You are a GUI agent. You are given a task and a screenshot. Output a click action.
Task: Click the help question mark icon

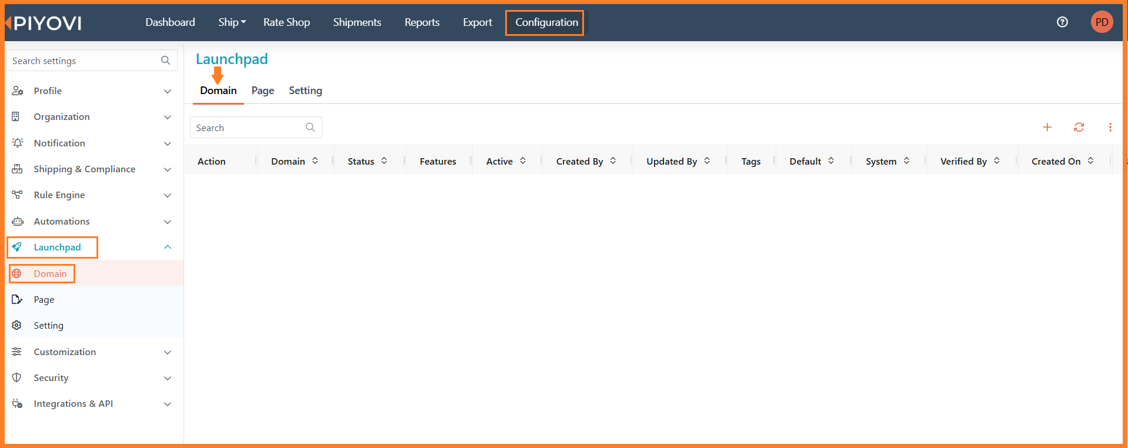pos(1062,22)
